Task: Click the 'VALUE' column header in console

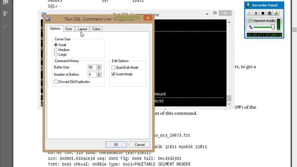Action: coord(160,94)
